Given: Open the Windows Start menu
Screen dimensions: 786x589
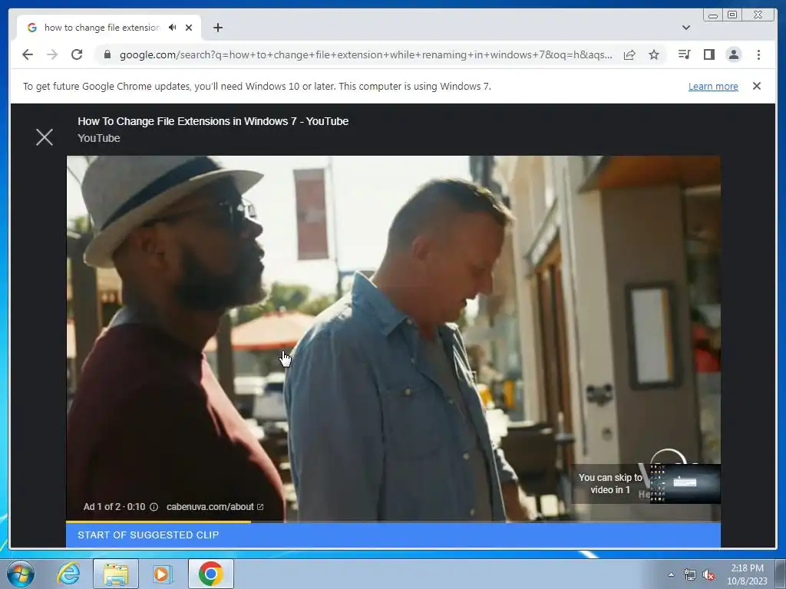Looking at the screenshot, I should [21, 574].
